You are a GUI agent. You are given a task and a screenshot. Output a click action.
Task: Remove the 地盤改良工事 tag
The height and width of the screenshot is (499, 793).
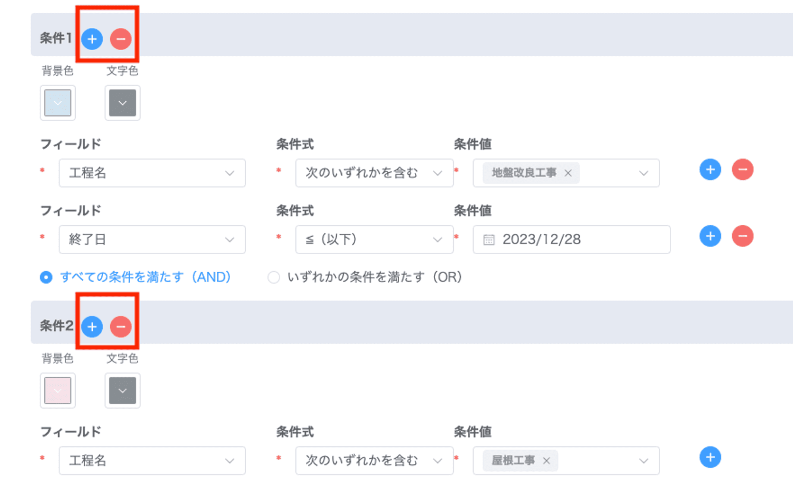[568, 173]
